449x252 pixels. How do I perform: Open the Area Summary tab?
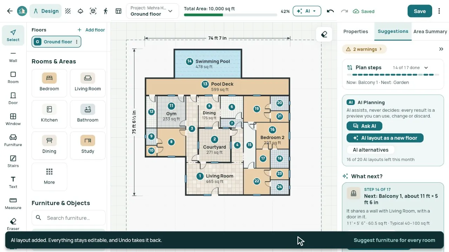(430, 31)
